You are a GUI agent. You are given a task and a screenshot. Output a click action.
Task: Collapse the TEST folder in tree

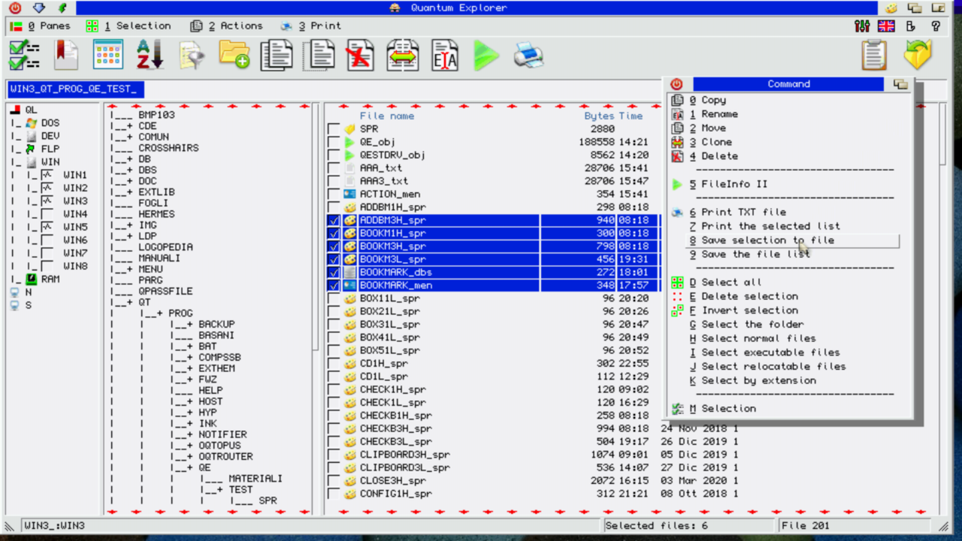[220, 490]
